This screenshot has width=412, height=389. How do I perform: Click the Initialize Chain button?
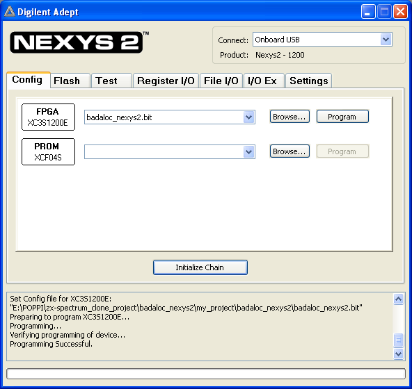tap(200, 267)
